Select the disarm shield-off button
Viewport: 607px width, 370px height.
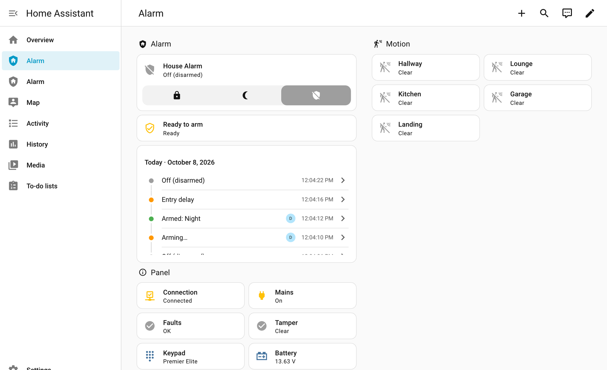pyautogui.click(x=316, y=95)
